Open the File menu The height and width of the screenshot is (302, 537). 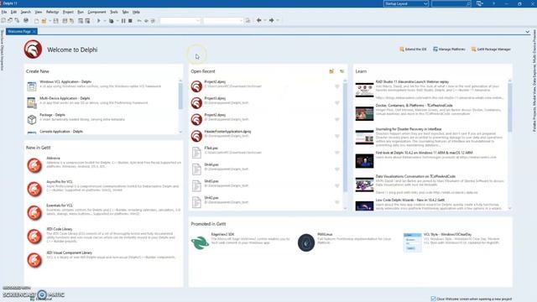click(x=4, y=12)
